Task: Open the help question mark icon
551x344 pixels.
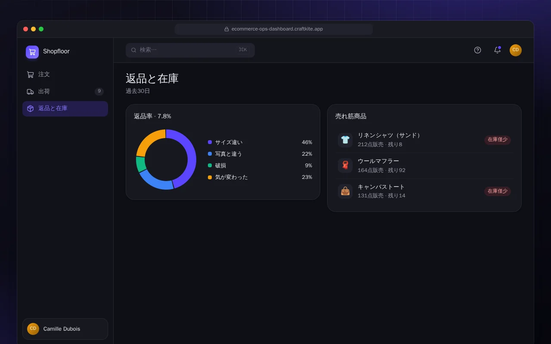Action: tap(477, 50)
